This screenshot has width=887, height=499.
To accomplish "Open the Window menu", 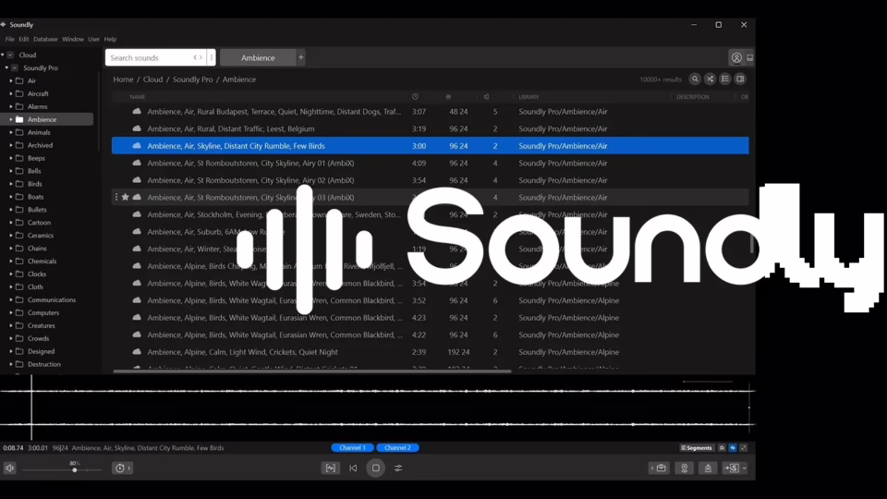I will [73, 40].
